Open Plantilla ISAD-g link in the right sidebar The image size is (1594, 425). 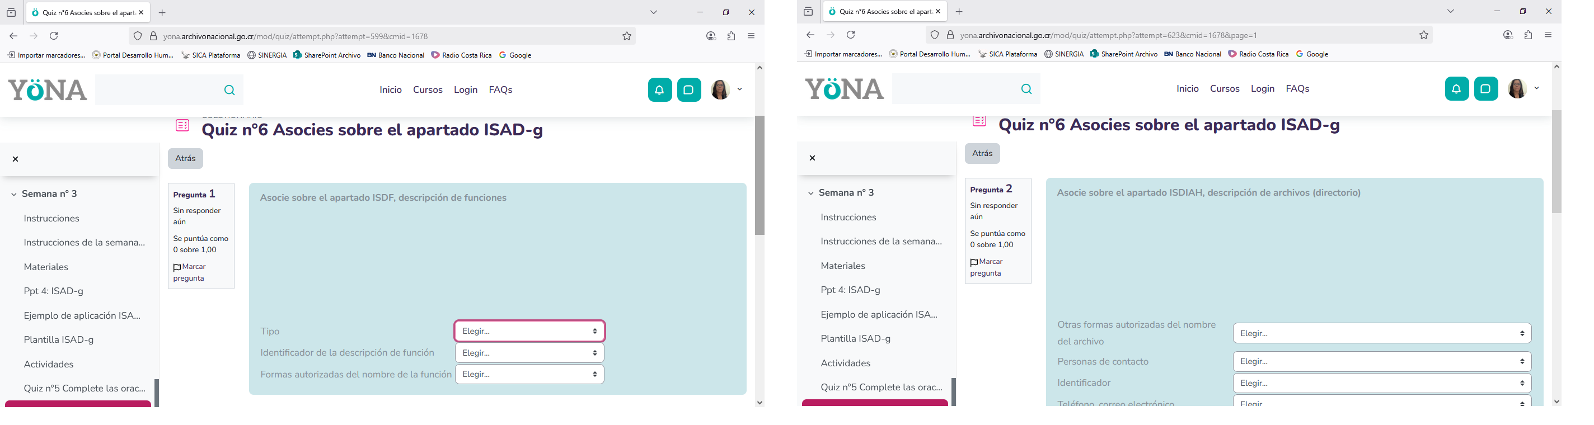point(855,339)
